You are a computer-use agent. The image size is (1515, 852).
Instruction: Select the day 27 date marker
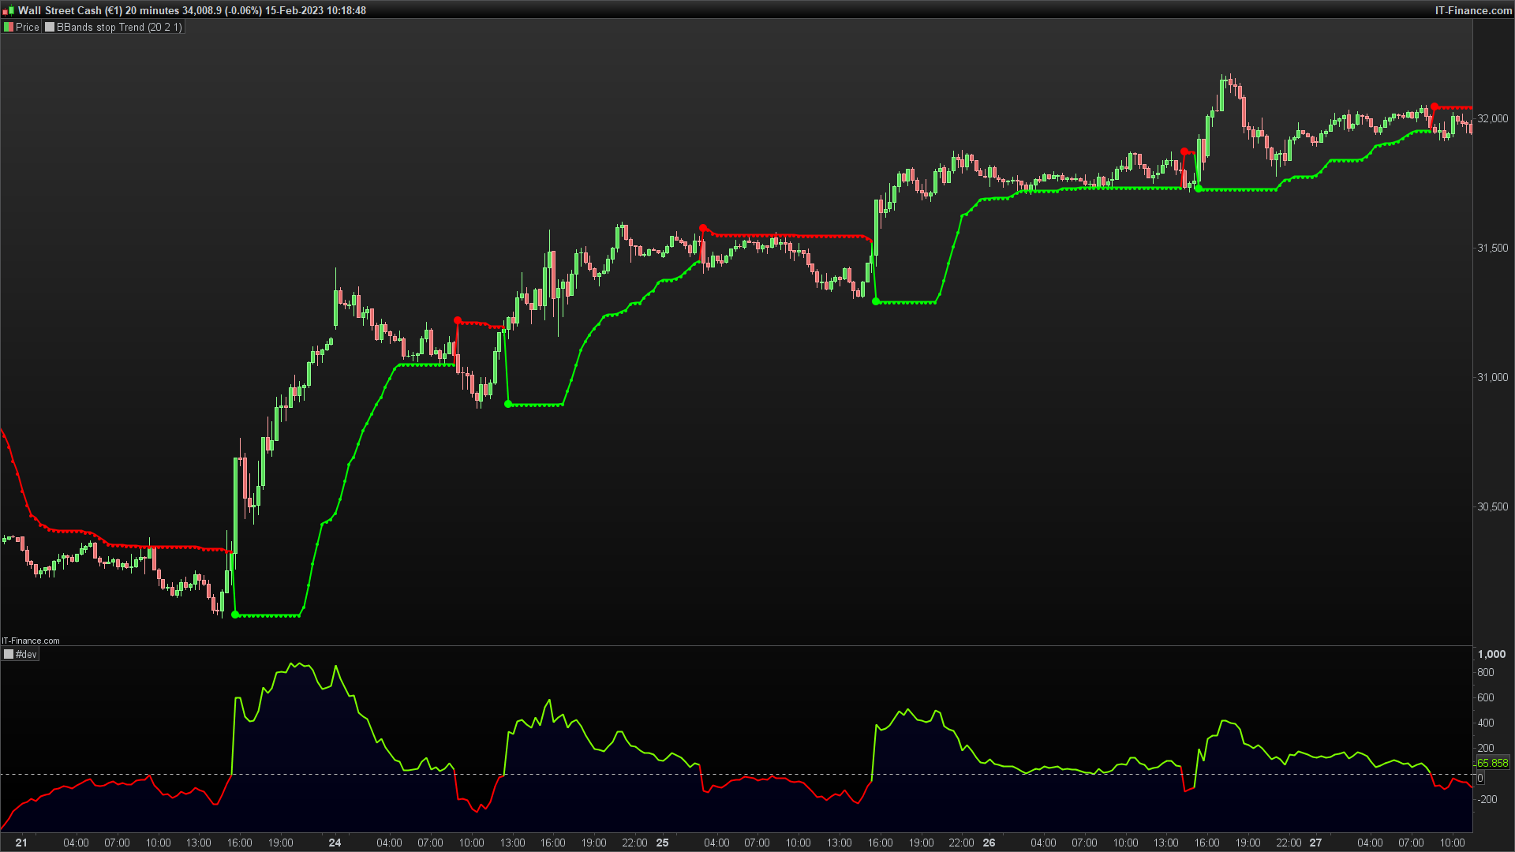tap(1315, 843)
